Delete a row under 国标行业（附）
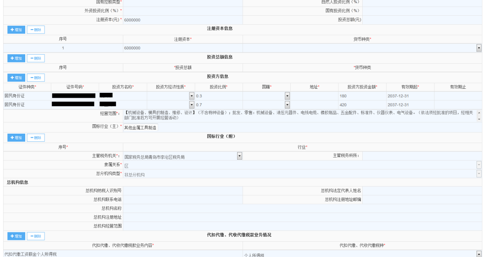This screenshot has height=257, width=486. (36, 137)
